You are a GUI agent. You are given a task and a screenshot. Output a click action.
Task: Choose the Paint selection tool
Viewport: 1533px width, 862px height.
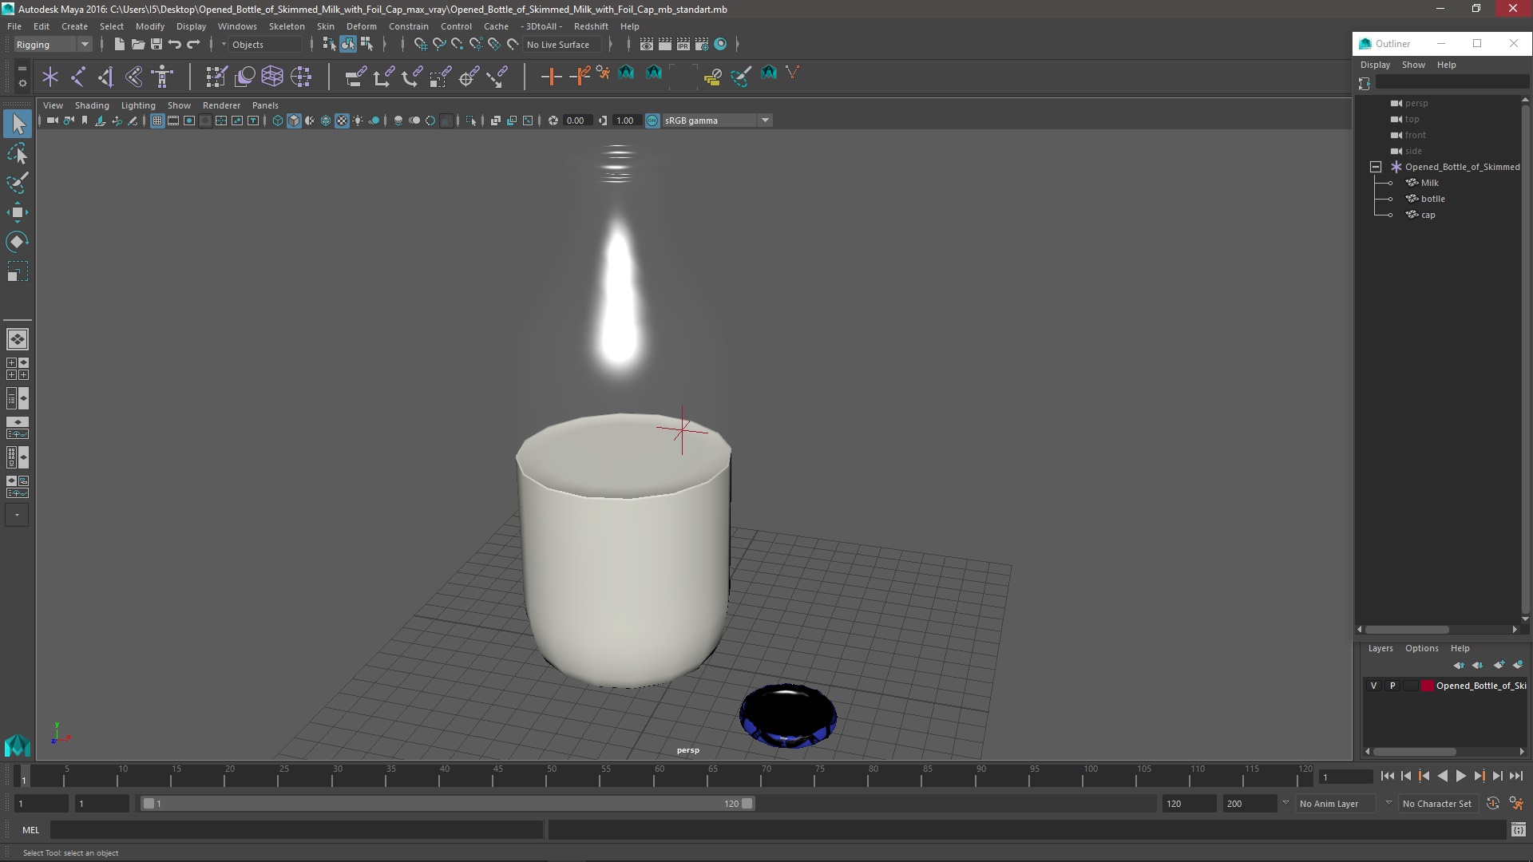tap(18, 183)
